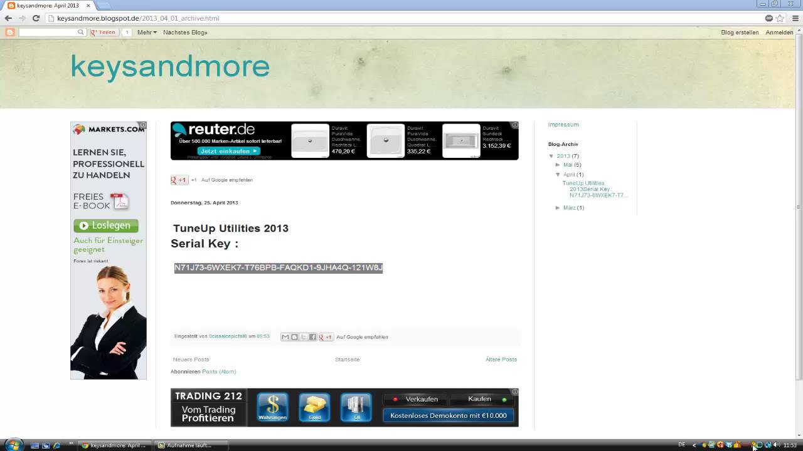This screenshot has height=451, width=803.
Task: Click the Blog erstellen link
Action: [x=740, y=32]
